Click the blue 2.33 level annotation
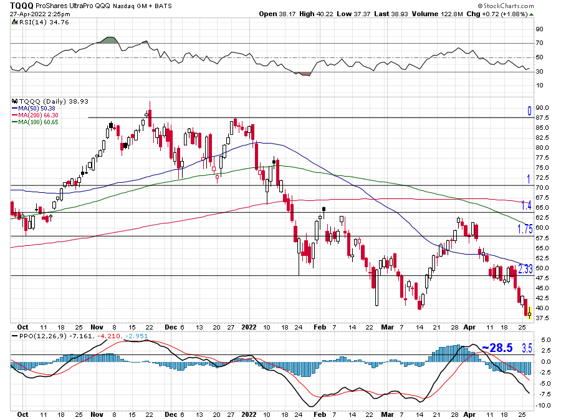The height and width of the screenshot is (420, 561). pyautogui.click(x=525, y=268)
